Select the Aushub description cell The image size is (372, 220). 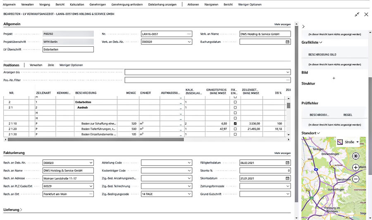(95, 107)
